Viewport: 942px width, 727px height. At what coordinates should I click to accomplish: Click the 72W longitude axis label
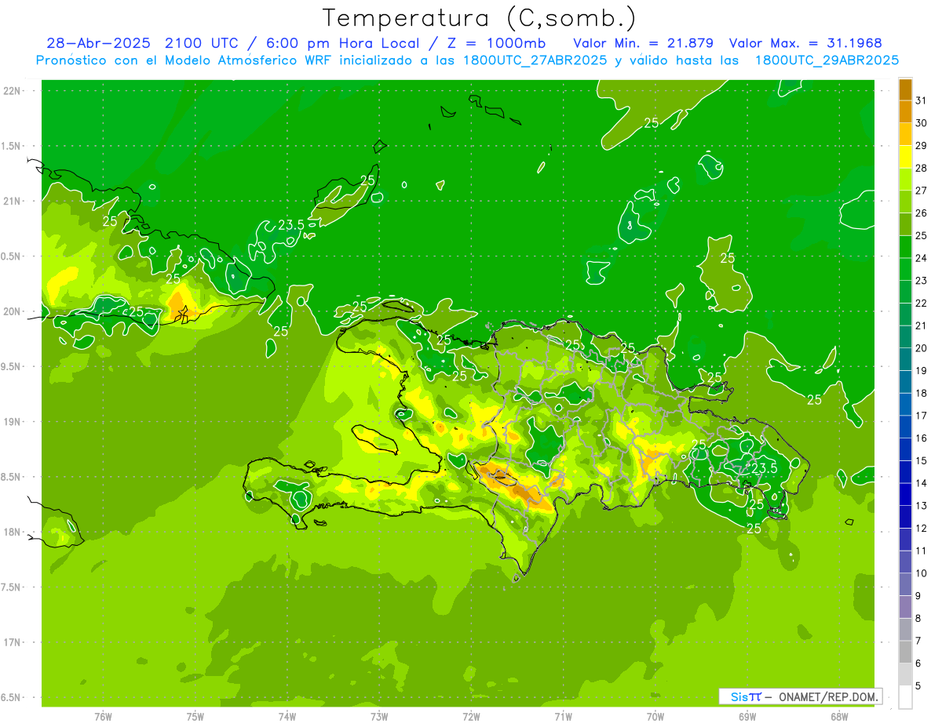[472, 716]
